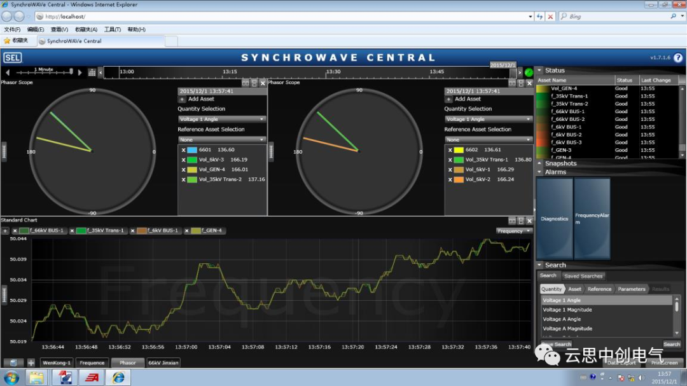Switch to the WenKong-1 display tab
Screen dimensions: 687x386
click(57, 362)
